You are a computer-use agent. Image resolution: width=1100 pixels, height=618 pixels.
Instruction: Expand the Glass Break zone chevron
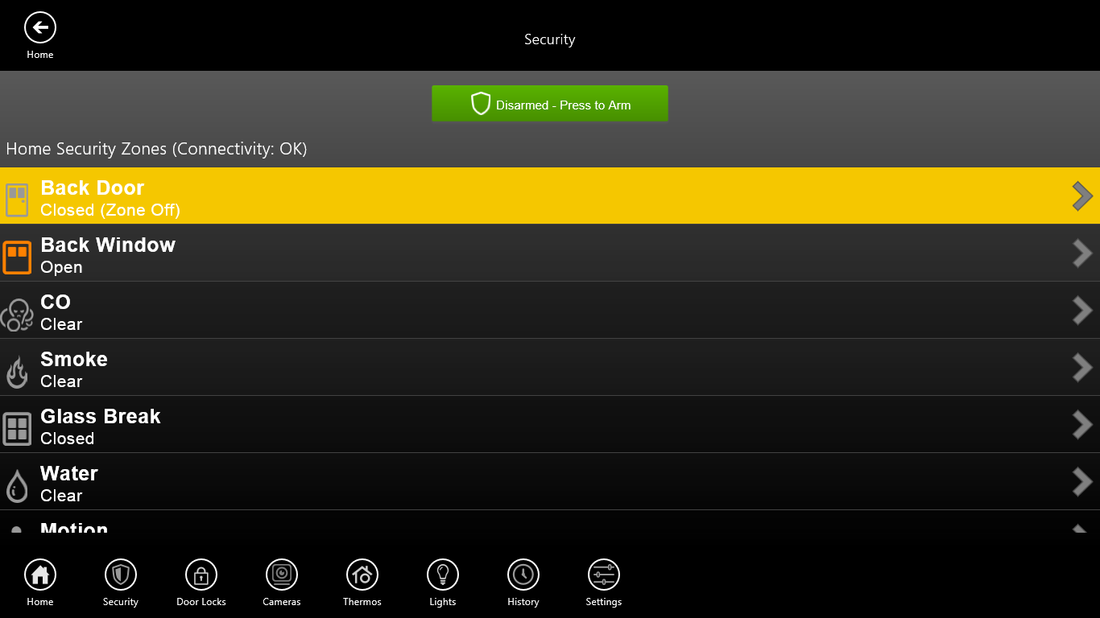point(1083,425)
